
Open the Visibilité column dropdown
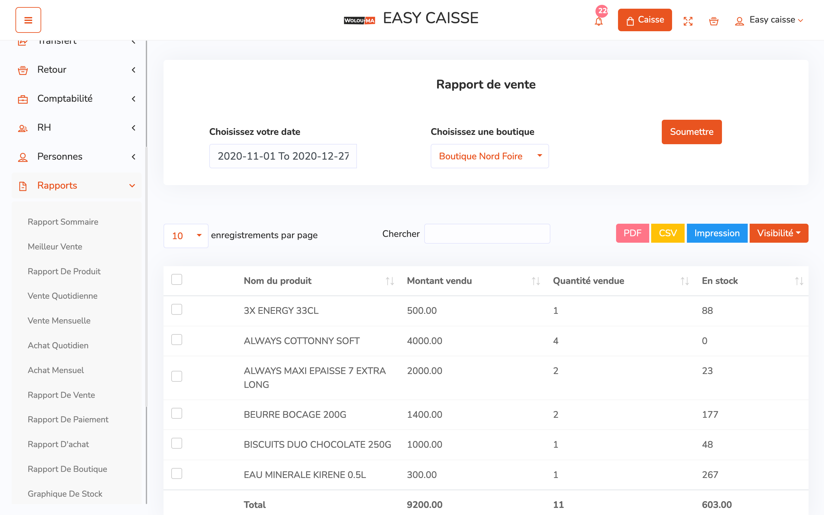point(778,233)
